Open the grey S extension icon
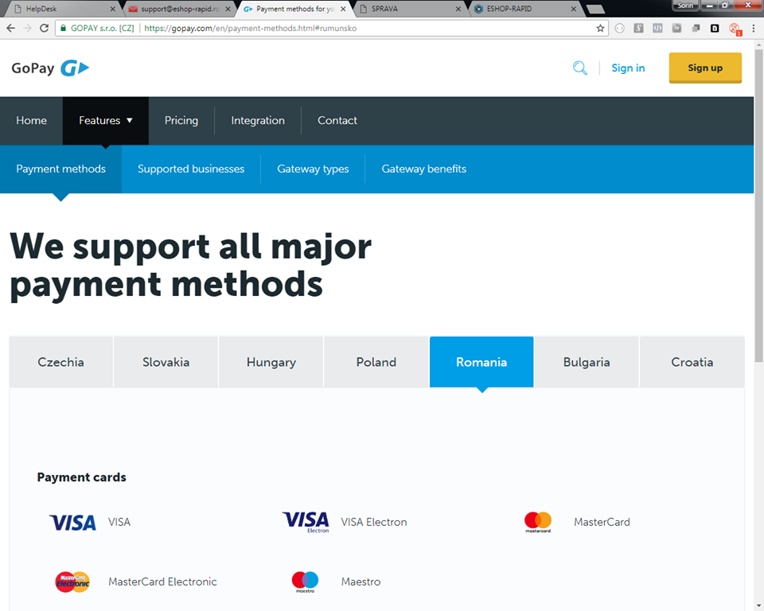764x611 pixels. coord(638,29)
